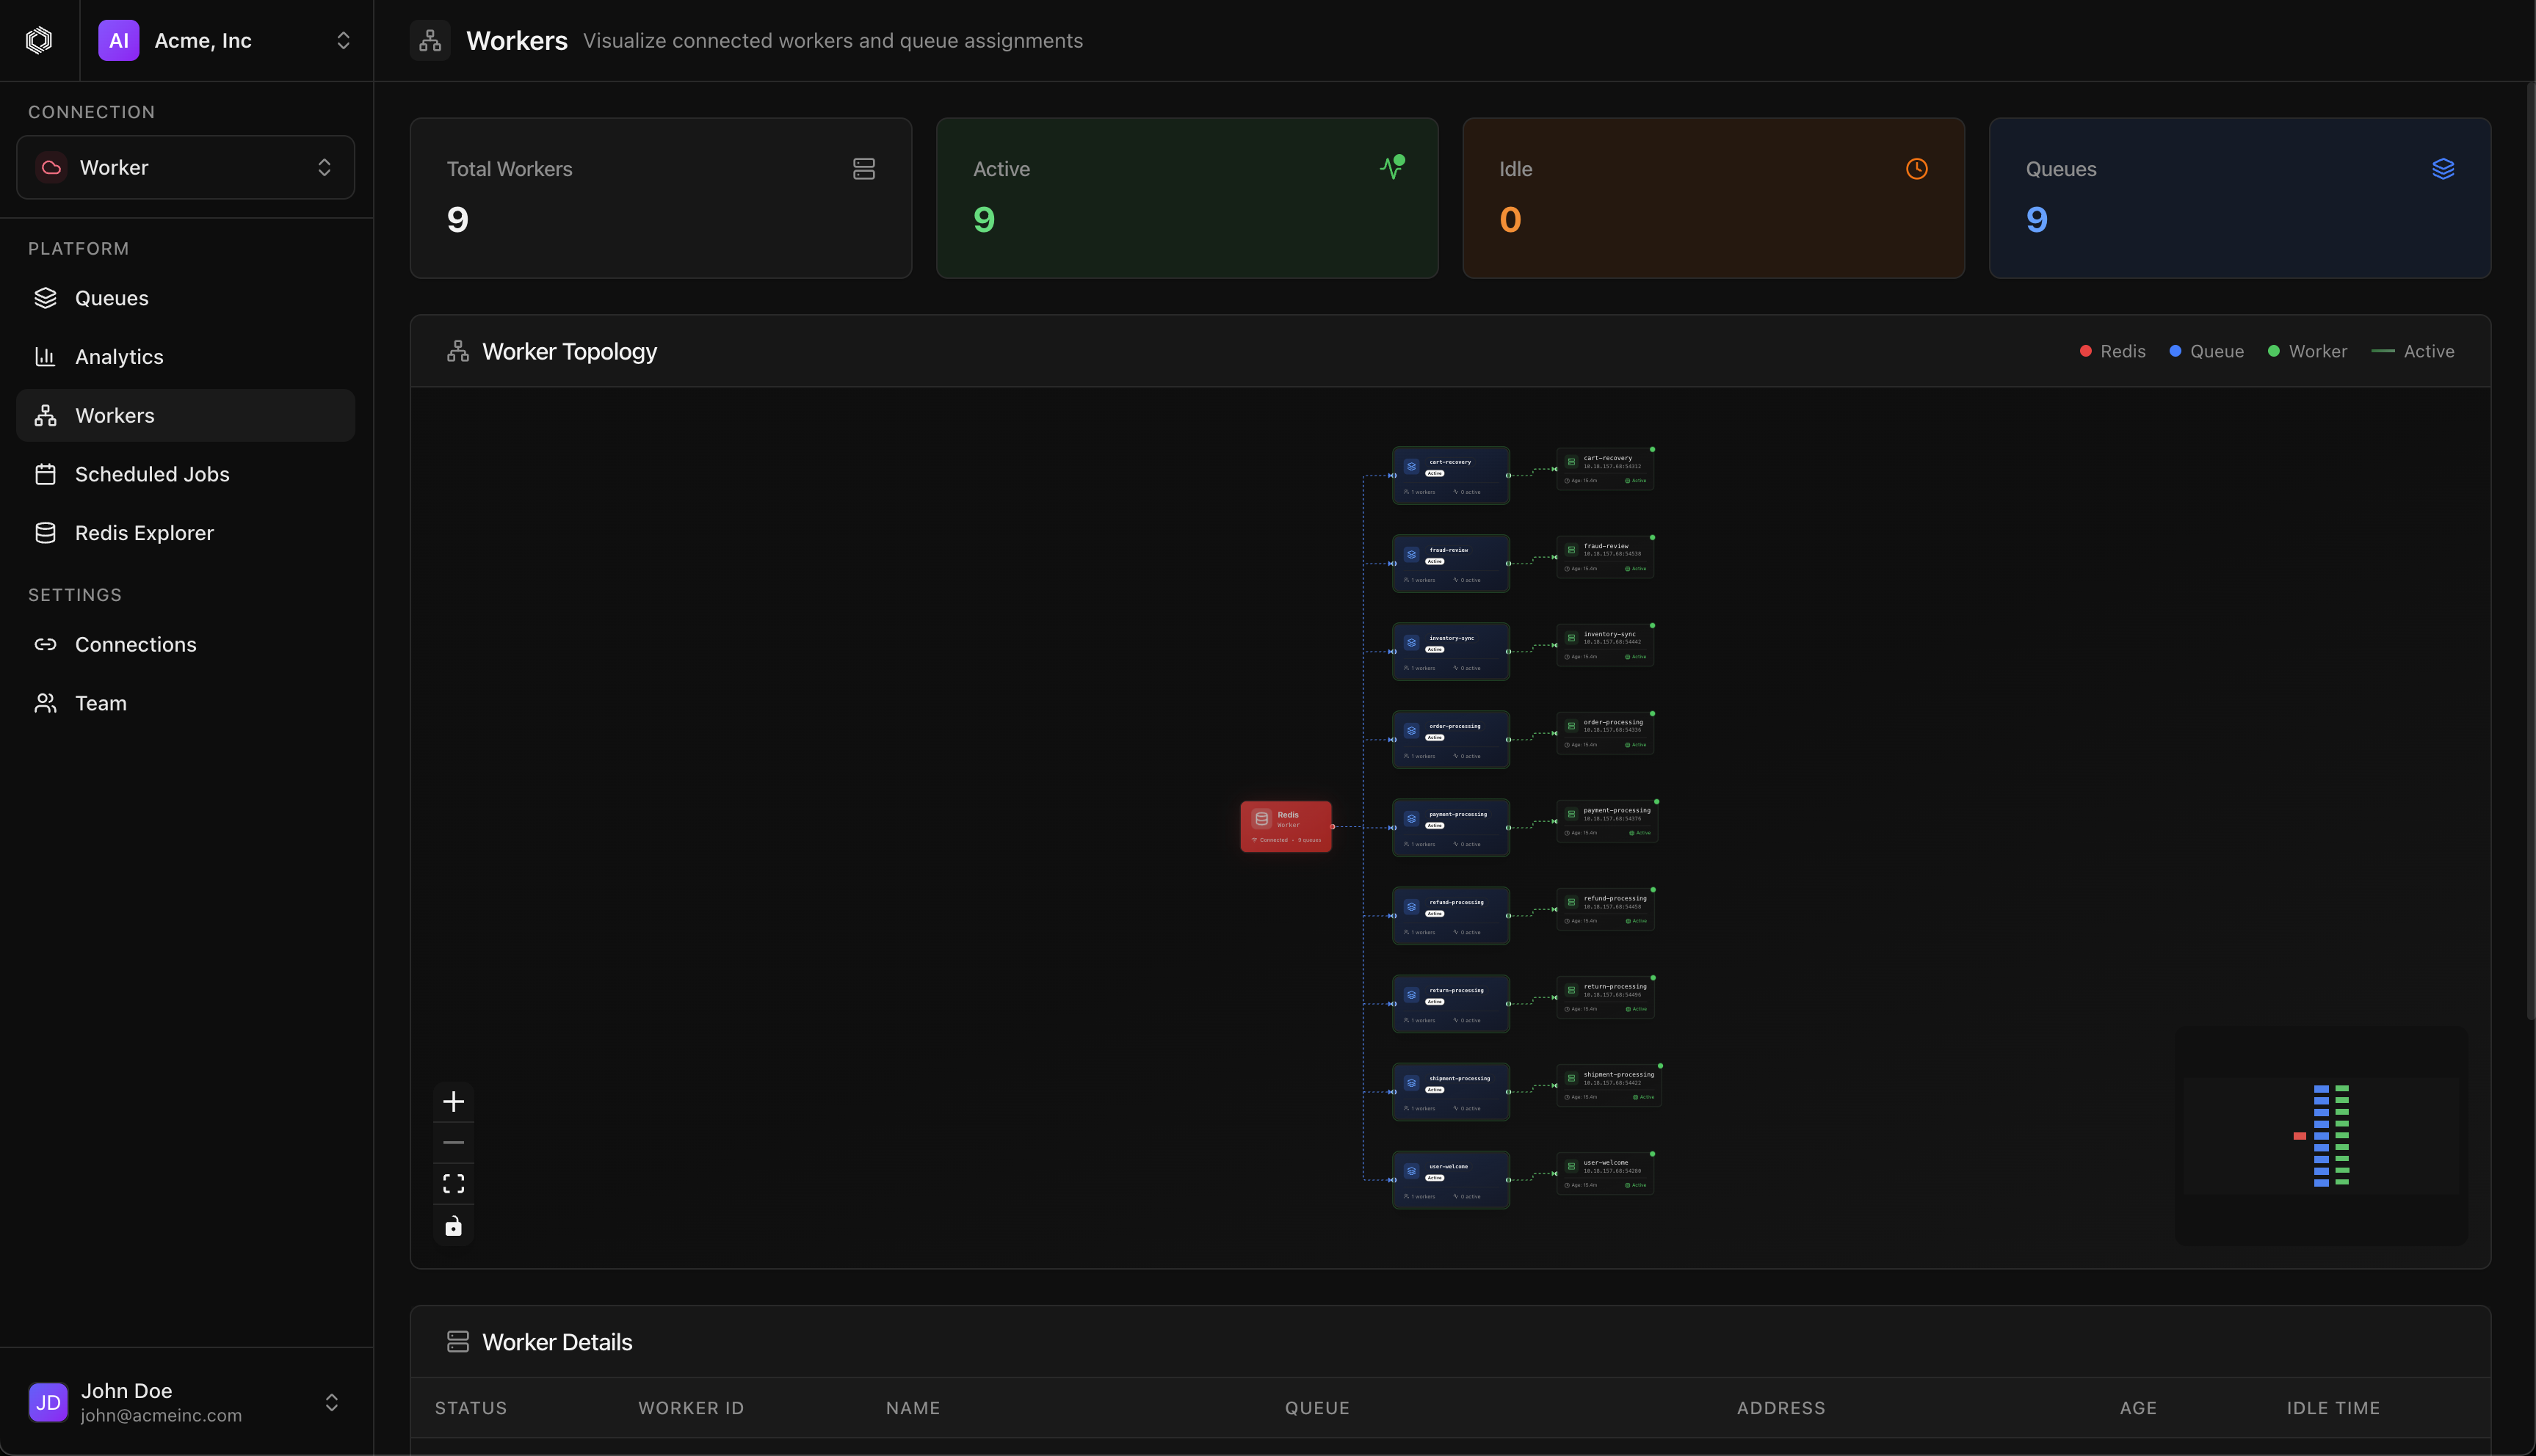Zoom in on the topology canvas
2536x1456 pixels.
coord(453,1101)
